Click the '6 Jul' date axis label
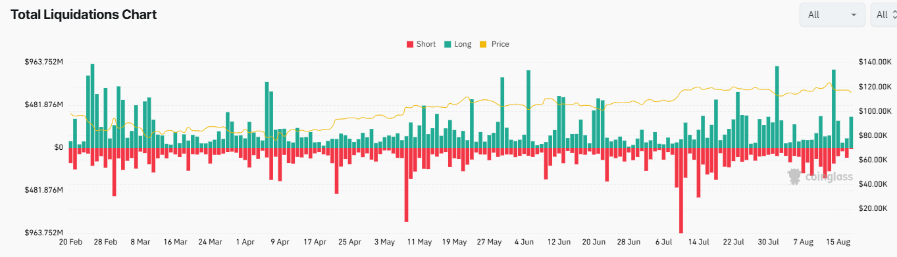 (x=664, y=242)
